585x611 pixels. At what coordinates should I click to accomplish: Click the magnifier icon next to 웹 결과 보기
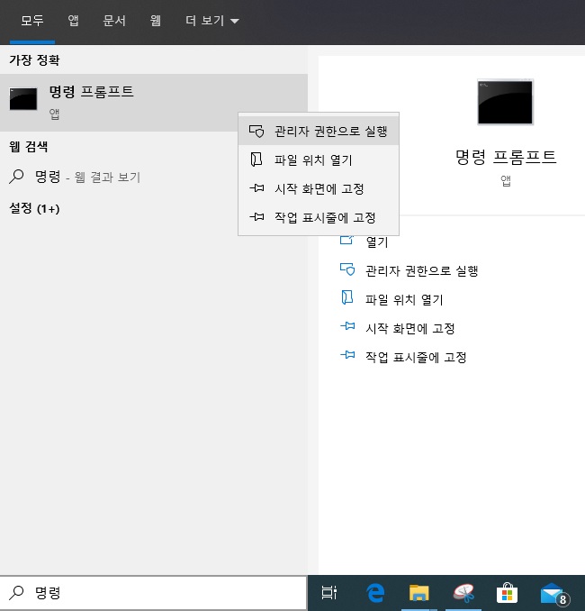tap(16, 177)
